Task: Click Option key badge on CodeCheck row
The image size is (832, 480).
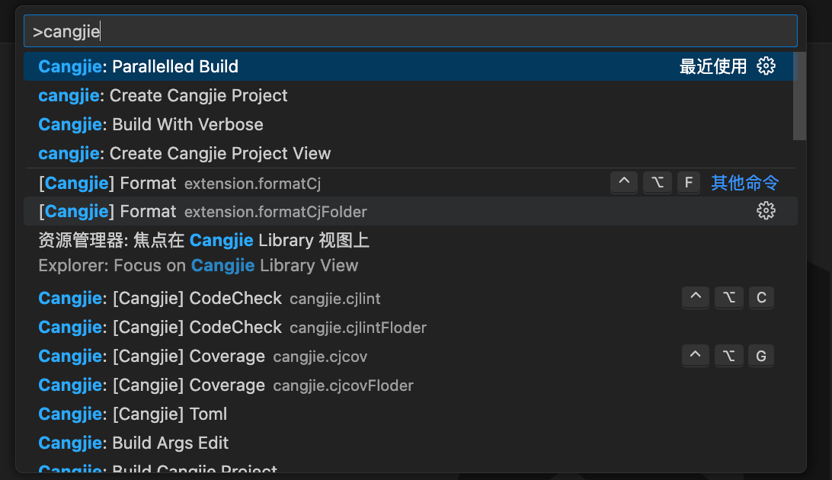Action: pos(728,298)
